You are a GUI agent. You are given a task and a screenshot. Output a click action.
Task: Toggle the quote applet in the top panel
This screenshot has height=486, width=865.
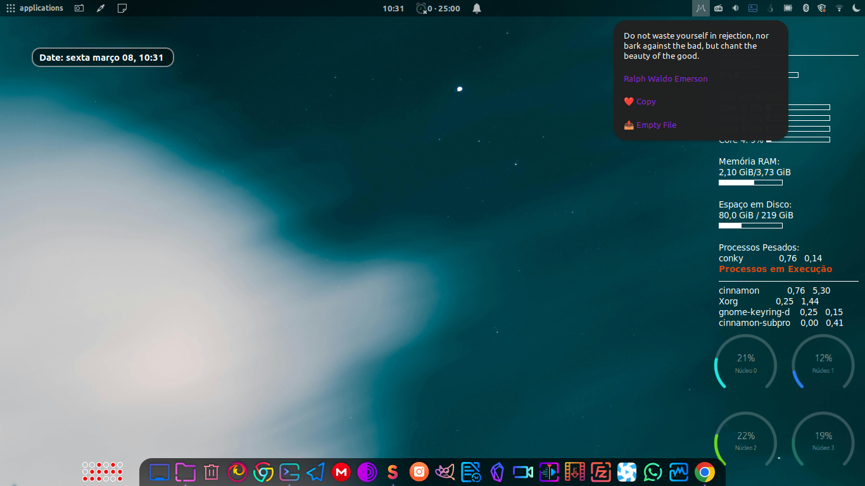[700, 8]
